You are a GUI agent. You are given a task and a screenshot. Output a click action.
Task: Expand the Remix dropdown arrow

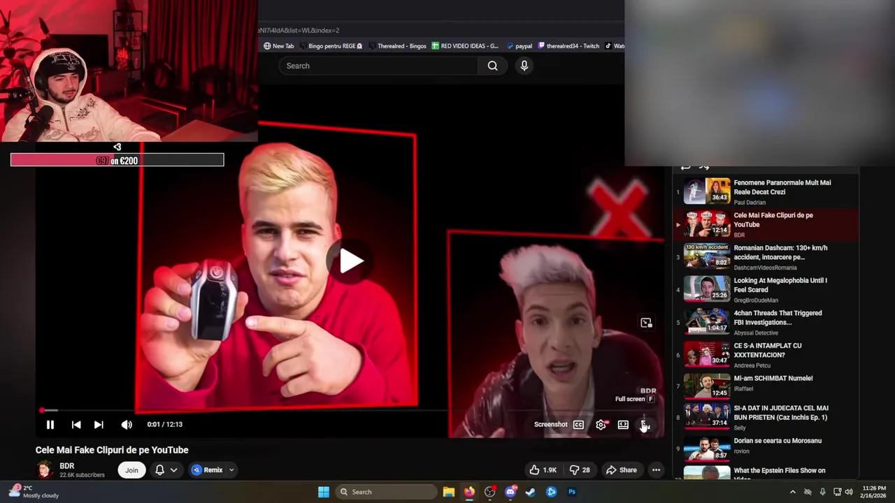point(231,470)
